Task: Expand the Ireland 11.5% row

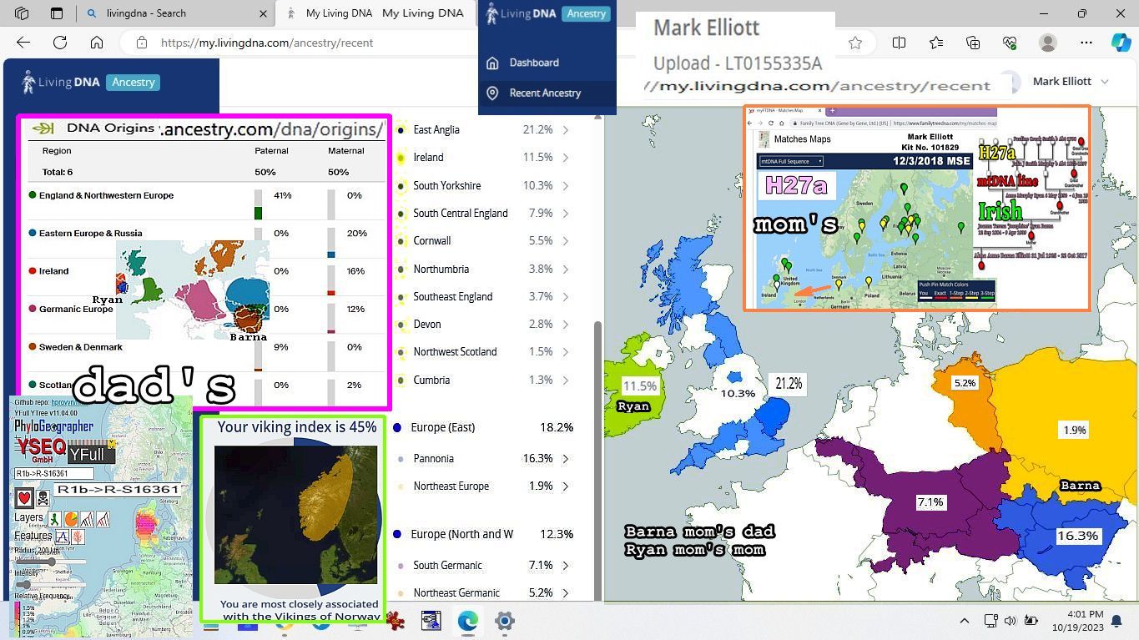Action: [565, 157]
